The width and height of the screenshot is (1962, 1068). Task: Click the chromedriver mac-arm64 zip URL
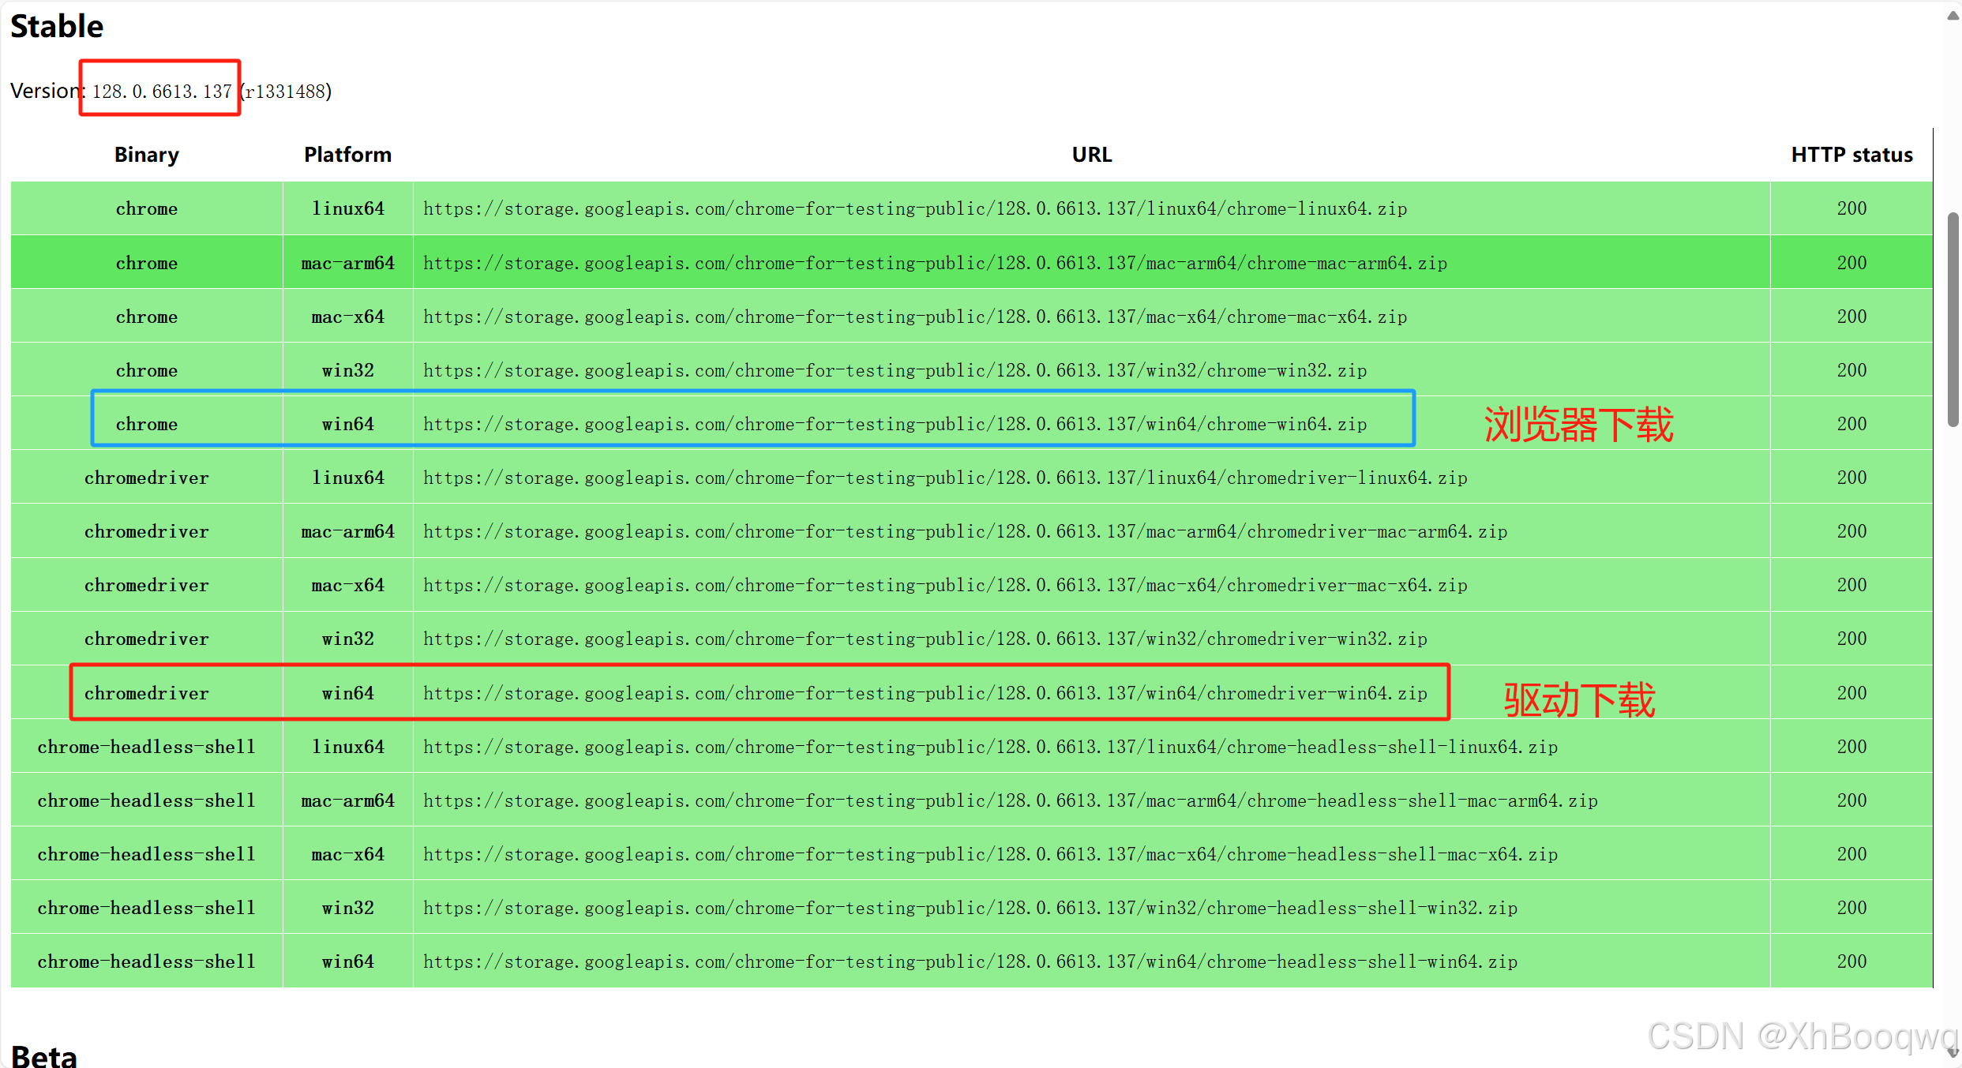[965, 531]
